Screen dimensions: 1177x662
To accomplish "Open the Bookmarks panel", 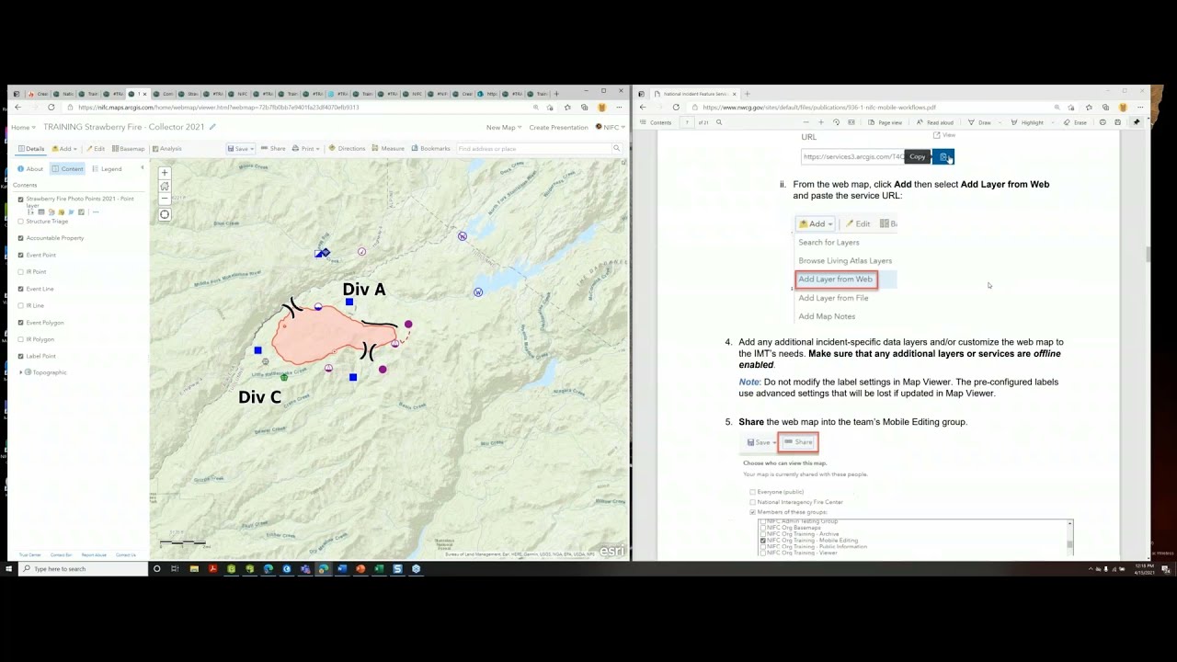I will (x=430, y=148).
